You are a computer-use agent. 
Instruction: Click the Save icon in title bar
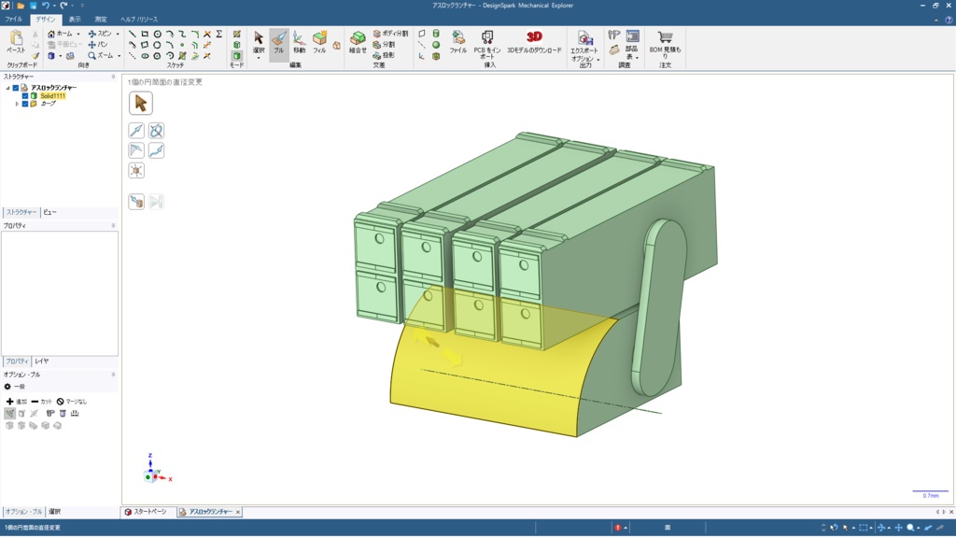[34, 6]
